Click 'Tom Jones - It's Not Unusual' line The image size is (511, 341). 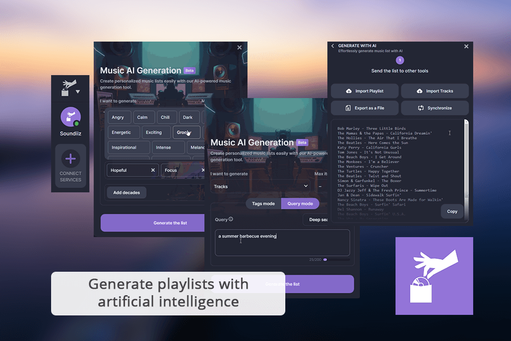point(368,152)
